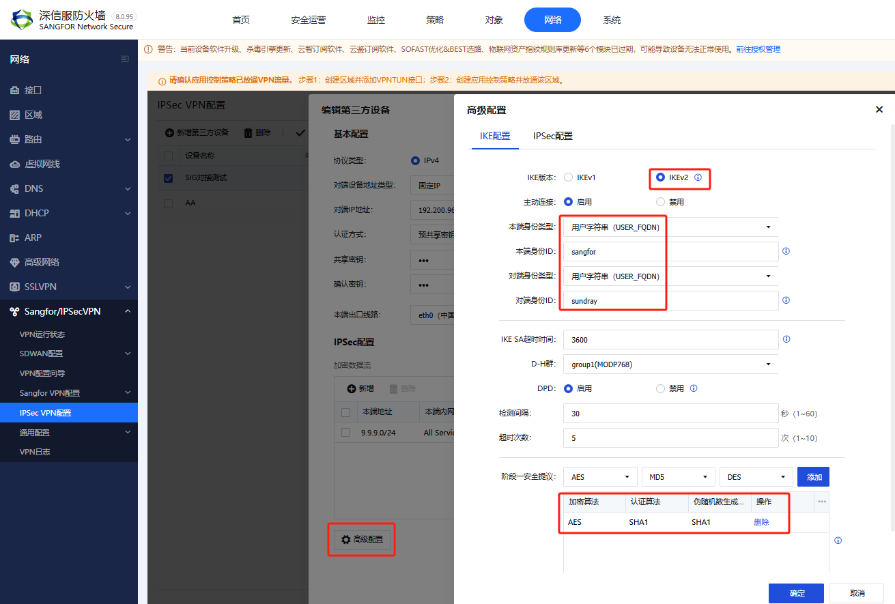Collapse the Sangfor/IPSecVPN sidebar section
The width and height of the screenshot is (895, 604).
[x=128, y=311]
